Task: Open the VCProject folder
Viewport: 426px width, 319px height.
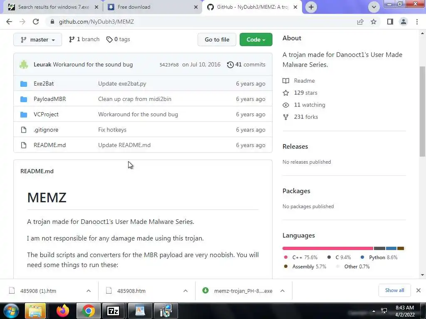Action: (x=46, y=115)
